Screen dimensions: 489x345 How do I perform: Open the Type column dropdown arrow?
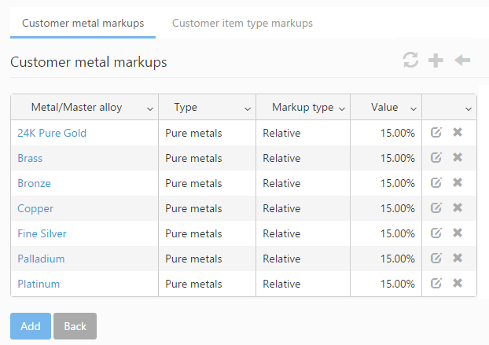click(x=248, y=108)
